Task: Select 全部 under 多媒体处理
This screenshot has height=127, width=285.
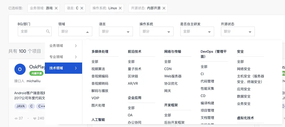Action: [95, 62]
